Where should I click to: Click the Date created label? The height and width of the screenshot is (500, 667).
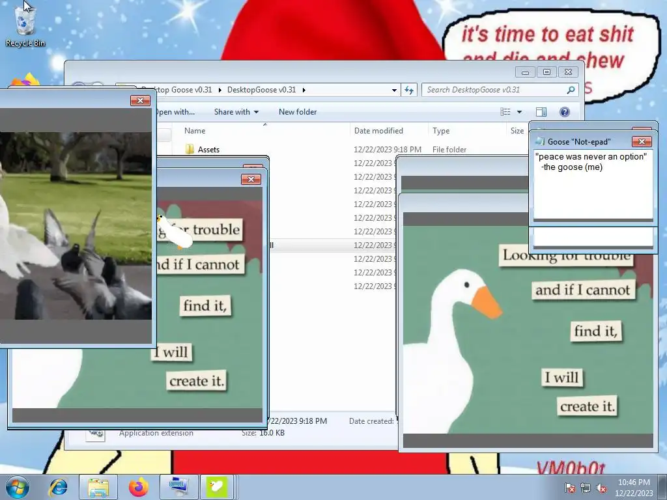click(x=371, y=421)
